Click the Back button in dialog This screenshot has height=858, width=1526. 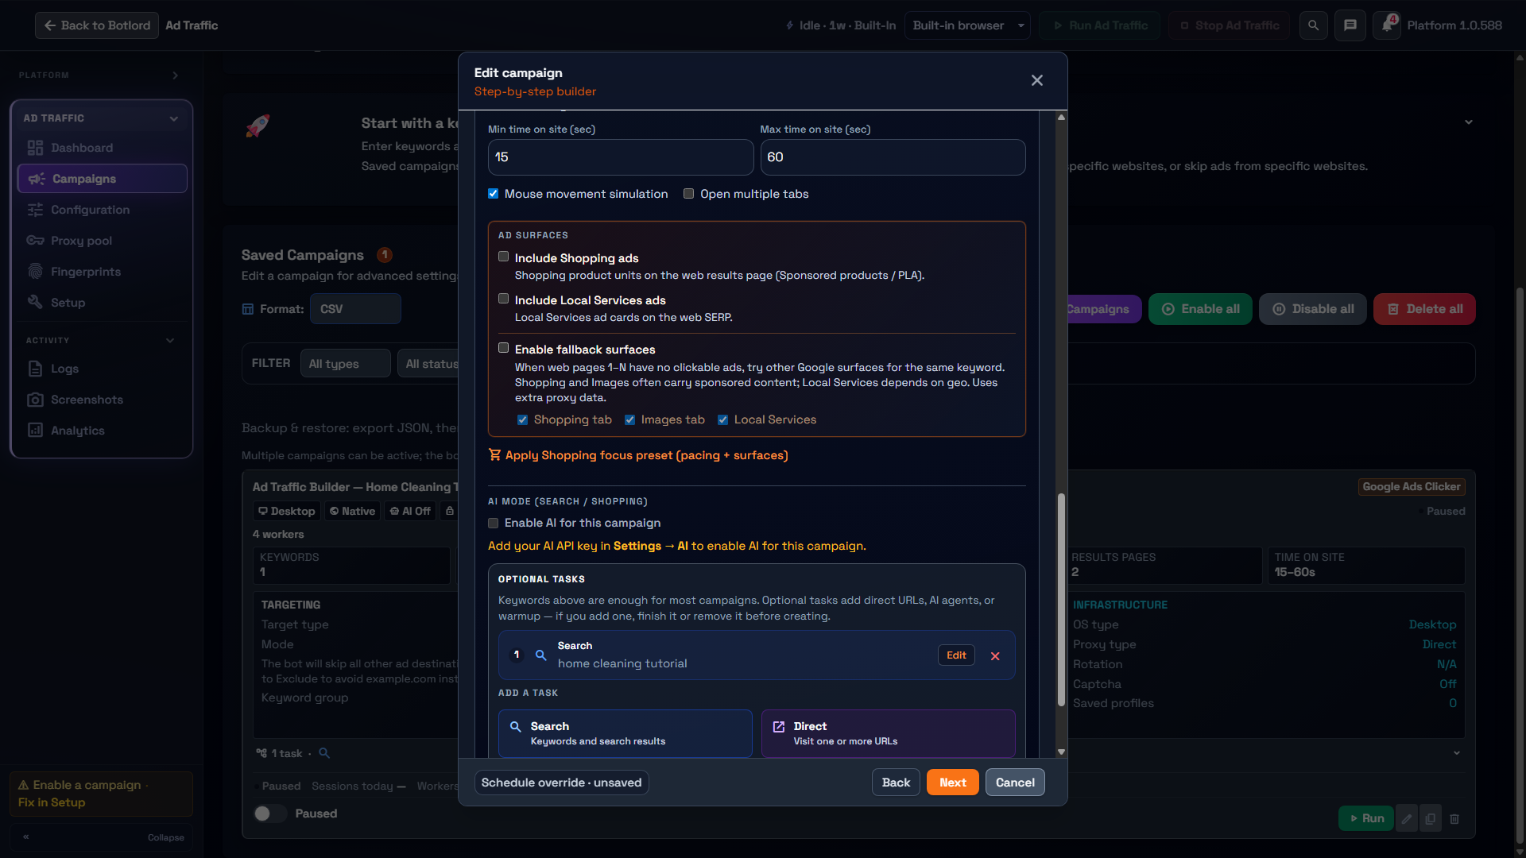click(896, 783)
